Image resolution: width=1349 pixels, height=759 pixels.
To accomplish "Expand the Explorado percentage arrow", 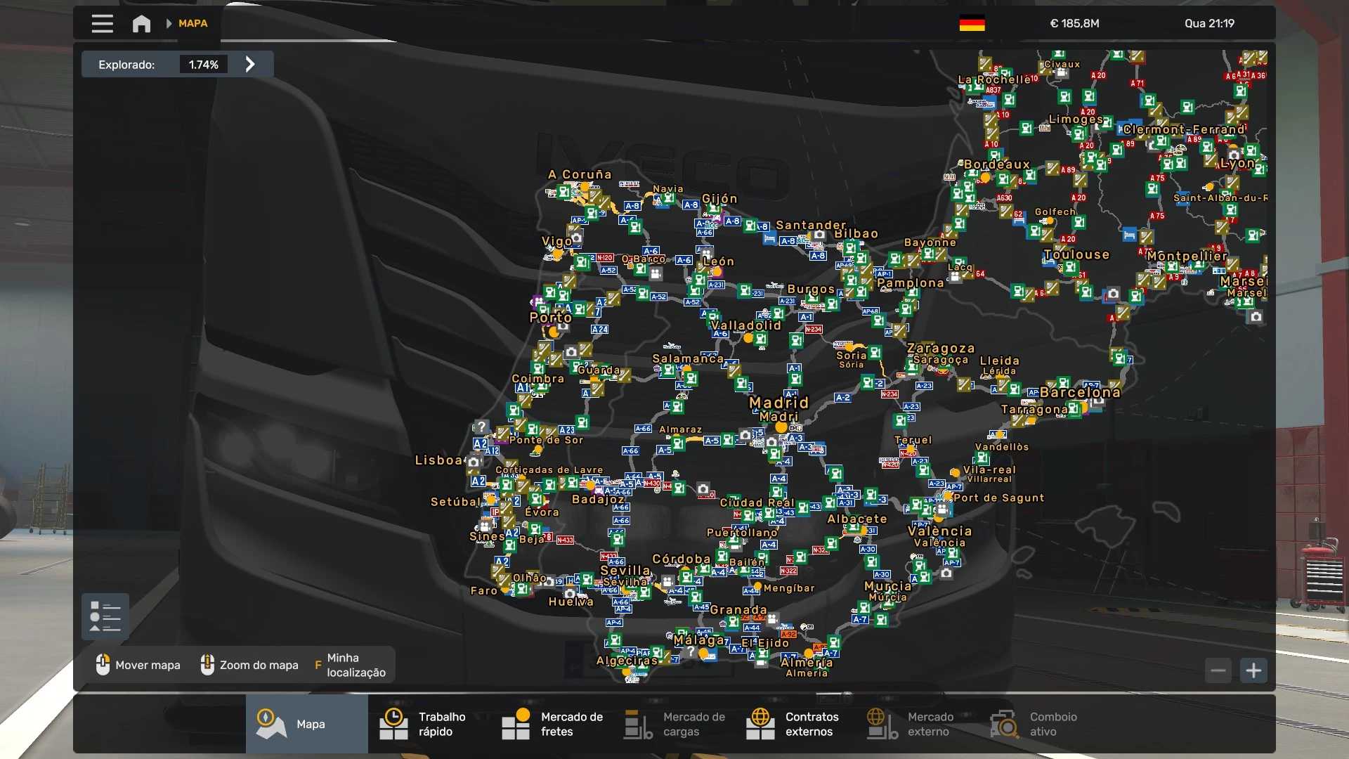I will [x=250, y=65].
